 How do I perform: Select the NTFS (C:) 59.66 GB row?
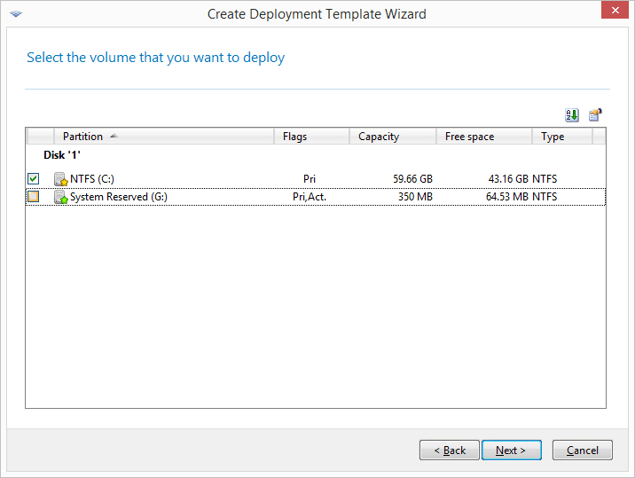coord(316,179)
